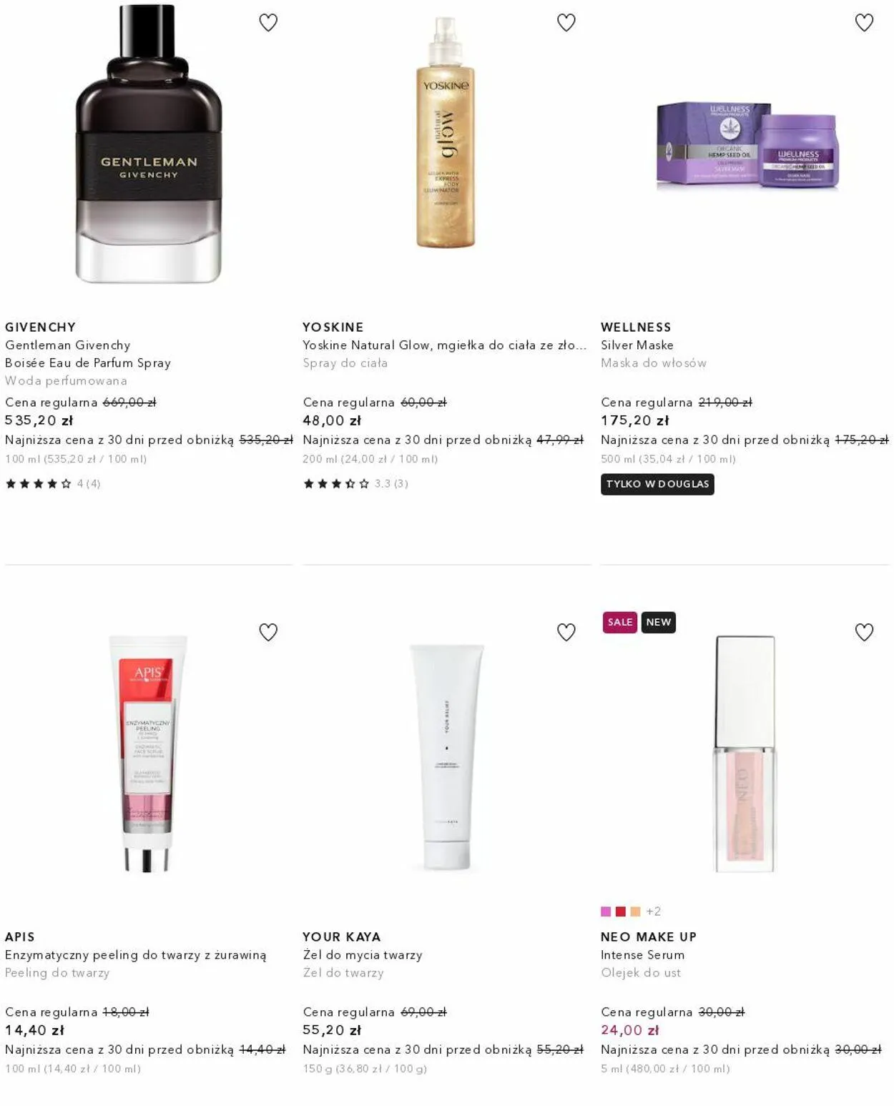Open the Wellness hemp seed mask image
This screenshot has width=894, height=1106.
tap(747, 145)
